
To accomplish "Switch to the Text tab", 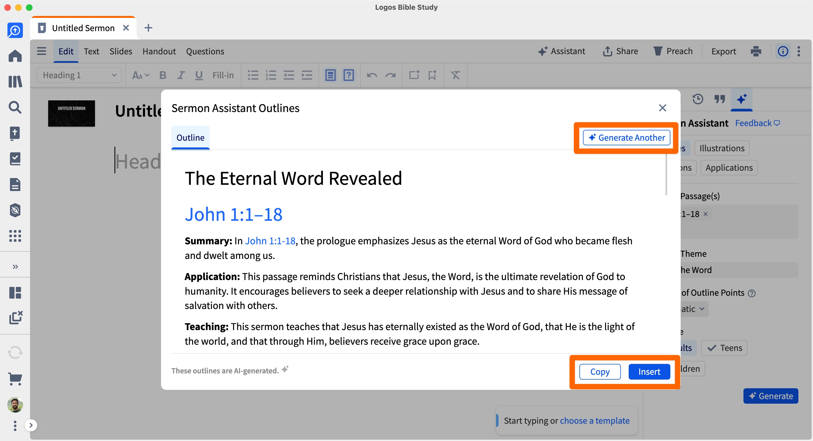I will 91,51.
